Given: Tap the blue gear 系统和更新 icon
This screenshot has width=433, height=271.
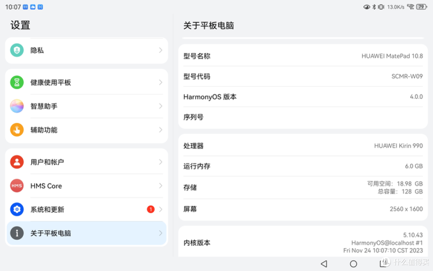Looking at the screenshot, I should pos(17,210).
